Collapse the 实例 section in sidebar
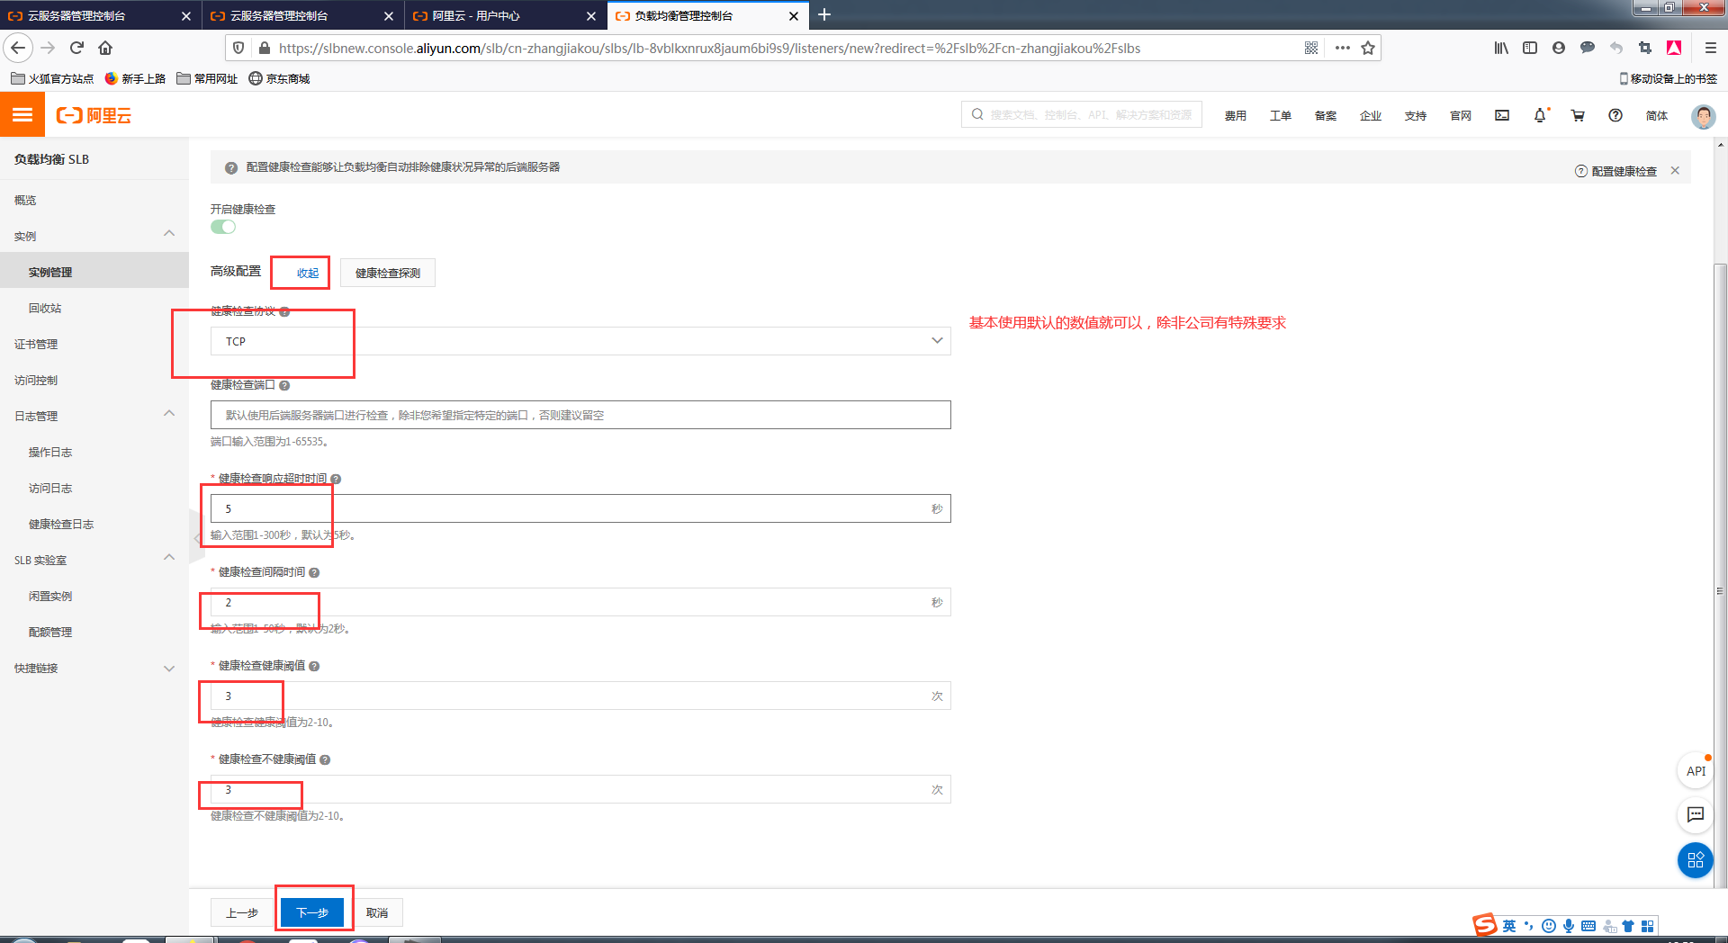 point(169,233)
